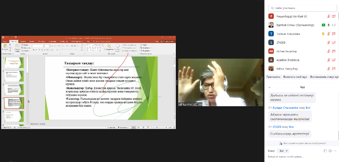
Task: Toggle the muted microphone for Ayazhan Zhaldova
Action: [x=328, y=60]
